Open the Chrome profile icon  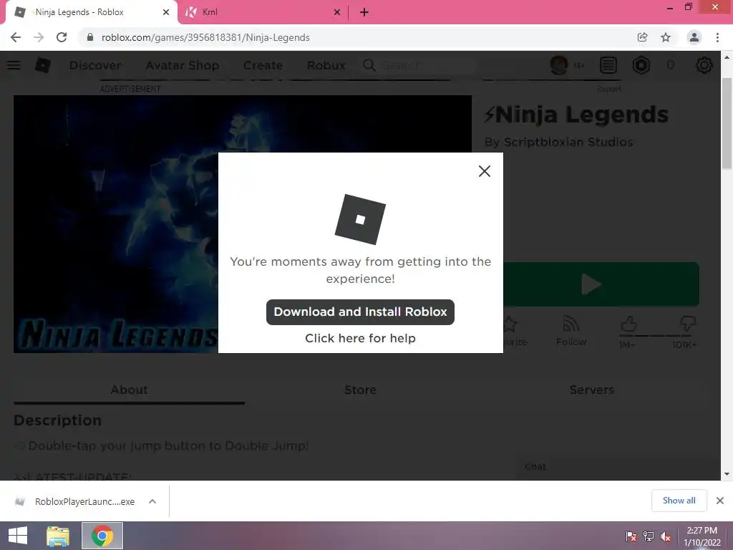pyautogui.click(x=694, y=37)
